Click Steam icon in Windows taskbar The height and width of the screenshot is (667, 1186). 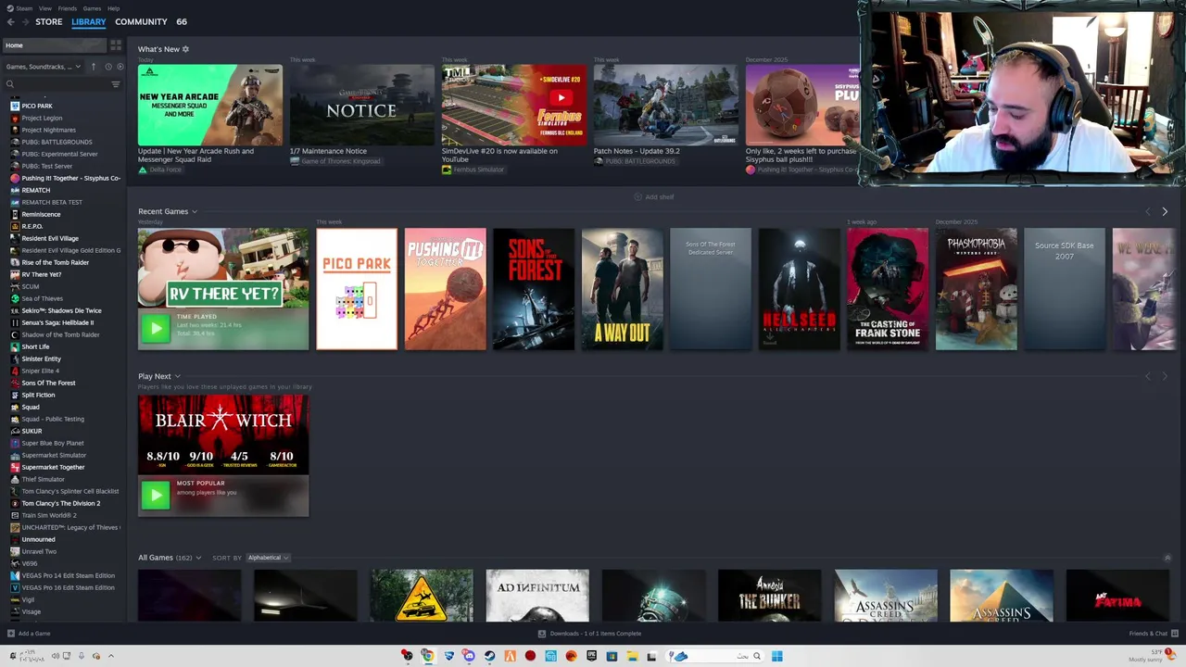(x=489, y=656)
